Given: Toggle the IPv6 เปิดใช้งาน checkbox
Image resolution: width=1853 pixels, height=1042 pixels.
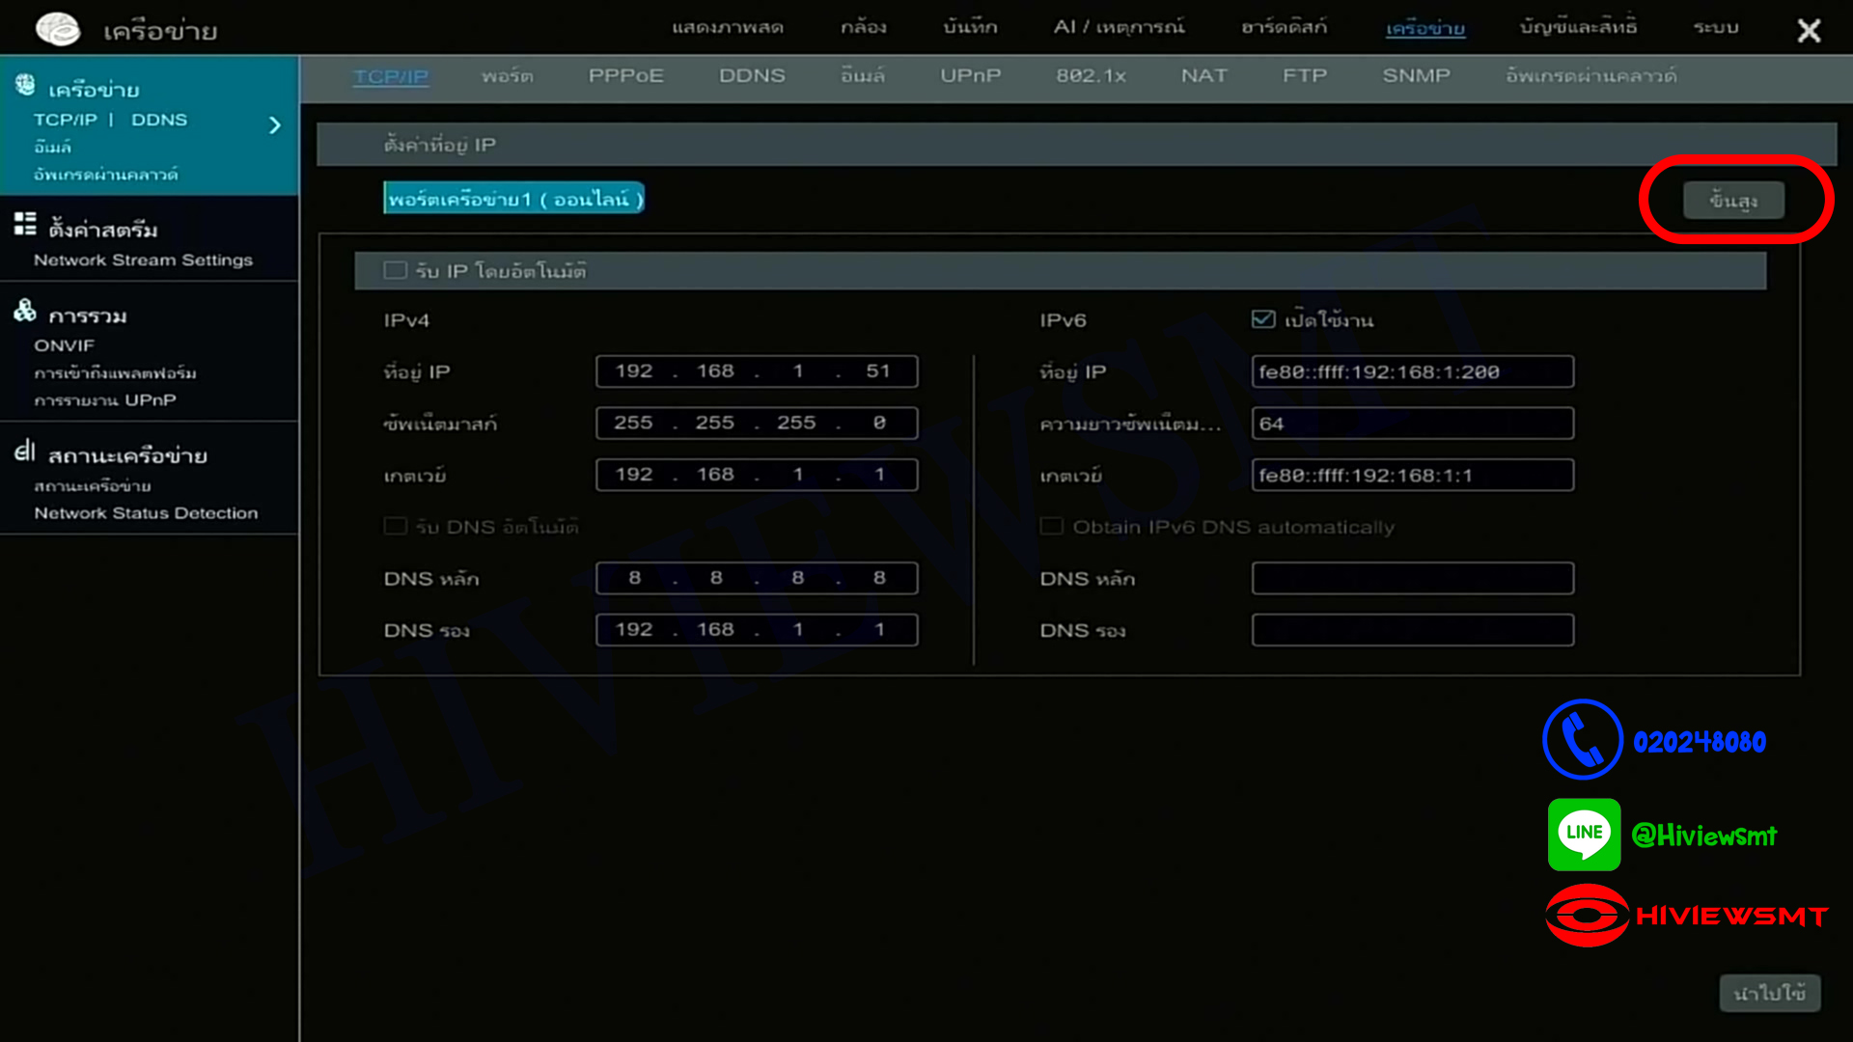Looking at the screenshot, I should [x=1263, y=319].
